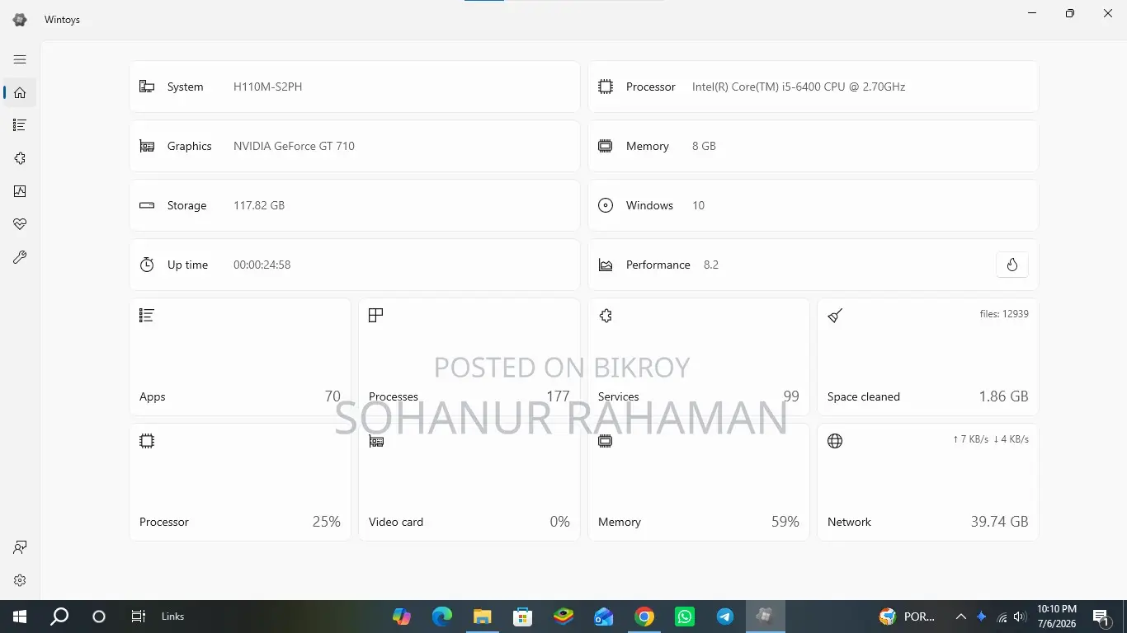Click the Performance chart icon
The width and height of the screenshot is (1127, 633).
pyautogui.click(x=606, y=265)
